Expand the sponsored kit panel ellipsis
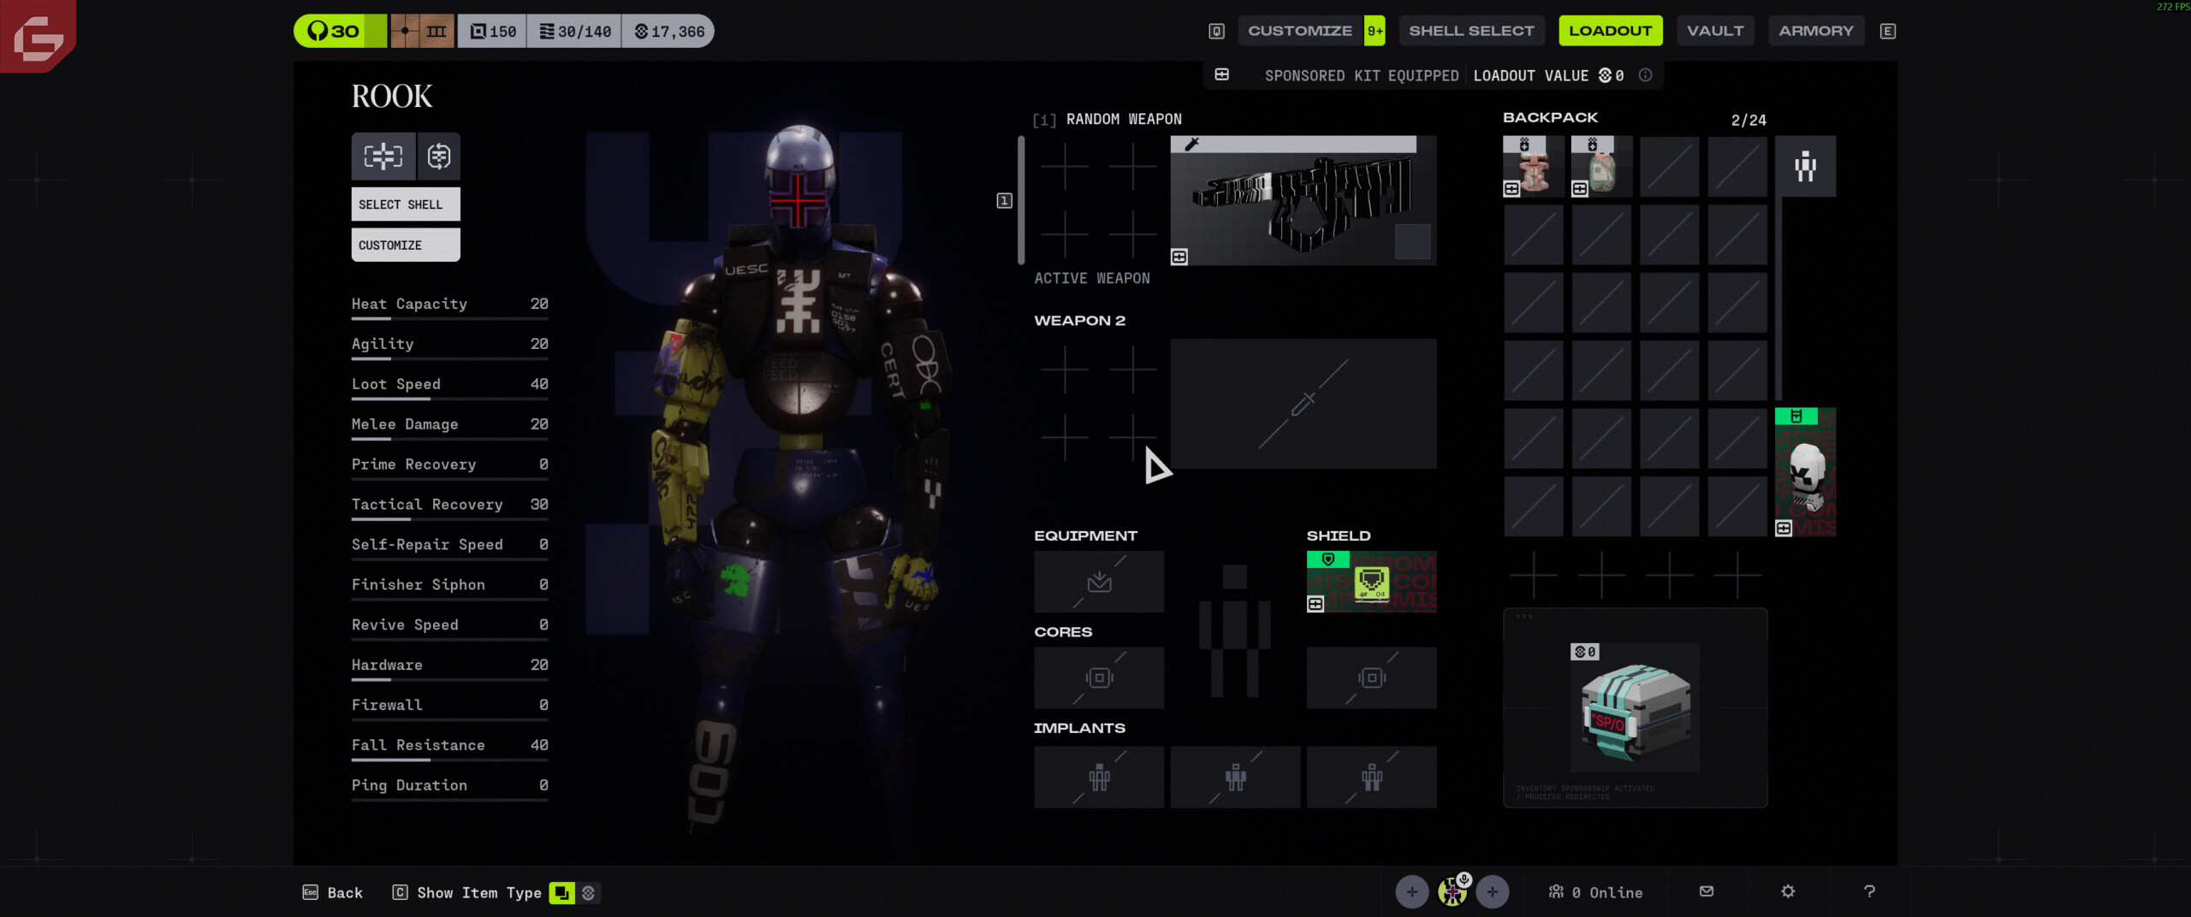The height and width of the screenshot is (917, 2191). click(1523, 616)
